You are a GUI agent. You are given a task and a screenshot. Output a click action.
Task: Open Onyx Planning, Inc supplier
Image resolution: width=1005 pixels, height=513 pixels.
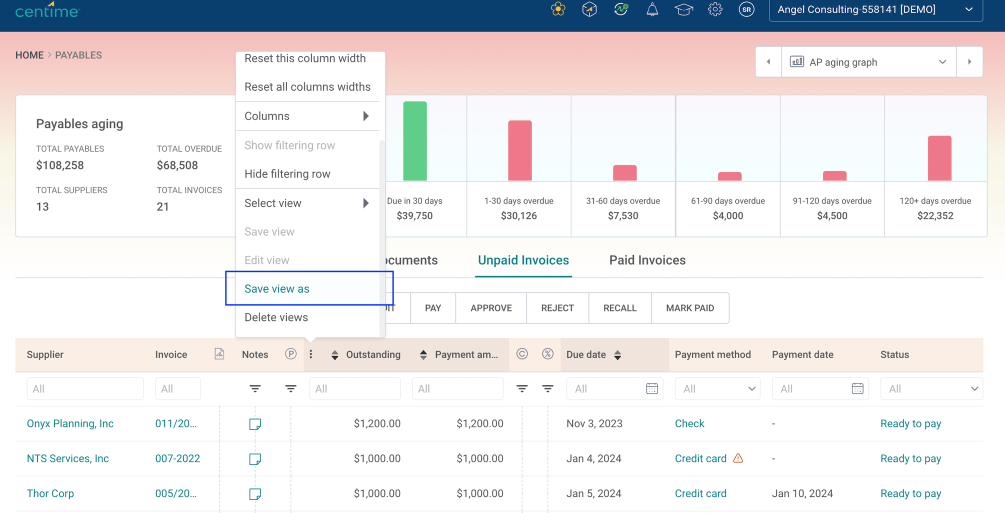[x=70, y=423]
